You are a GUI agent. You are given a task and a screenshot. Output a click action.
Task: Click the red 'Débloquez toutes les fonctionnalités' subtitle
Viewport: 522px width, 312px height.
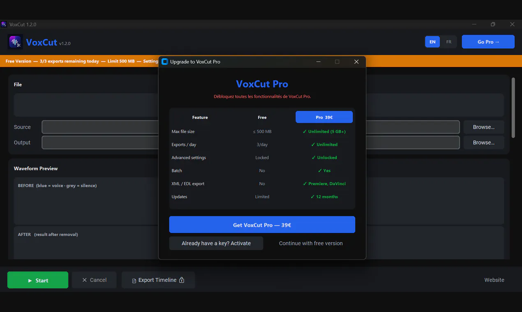coord(262,96)
